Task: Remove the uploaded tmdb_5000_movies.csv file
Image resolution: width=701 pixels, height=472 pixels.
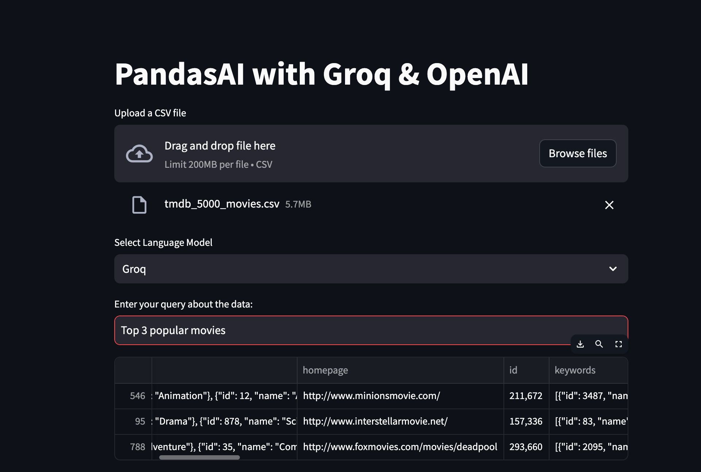Action: [x=609, y=205]
